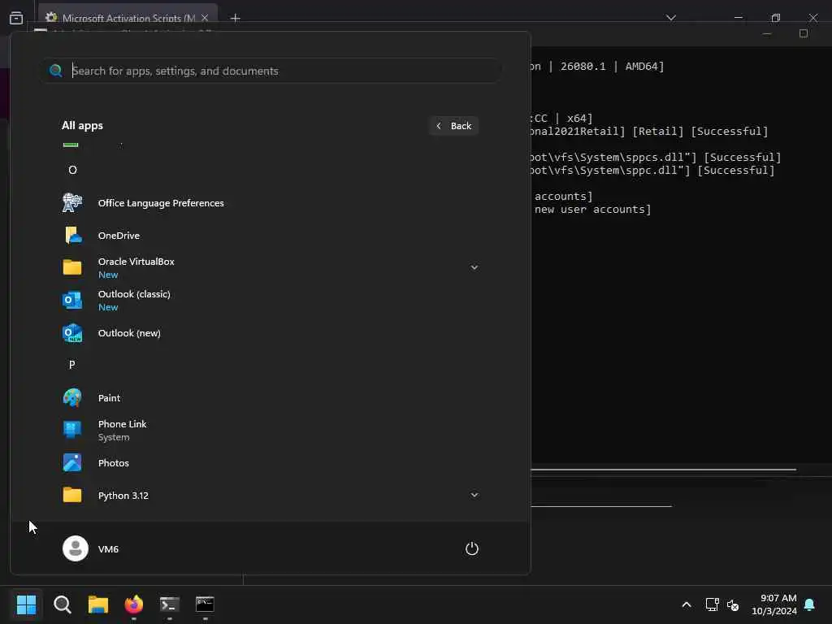832x624 pixels.
Task: Switch to Windows Terminal taskbar icon
Action: (169, 604)
